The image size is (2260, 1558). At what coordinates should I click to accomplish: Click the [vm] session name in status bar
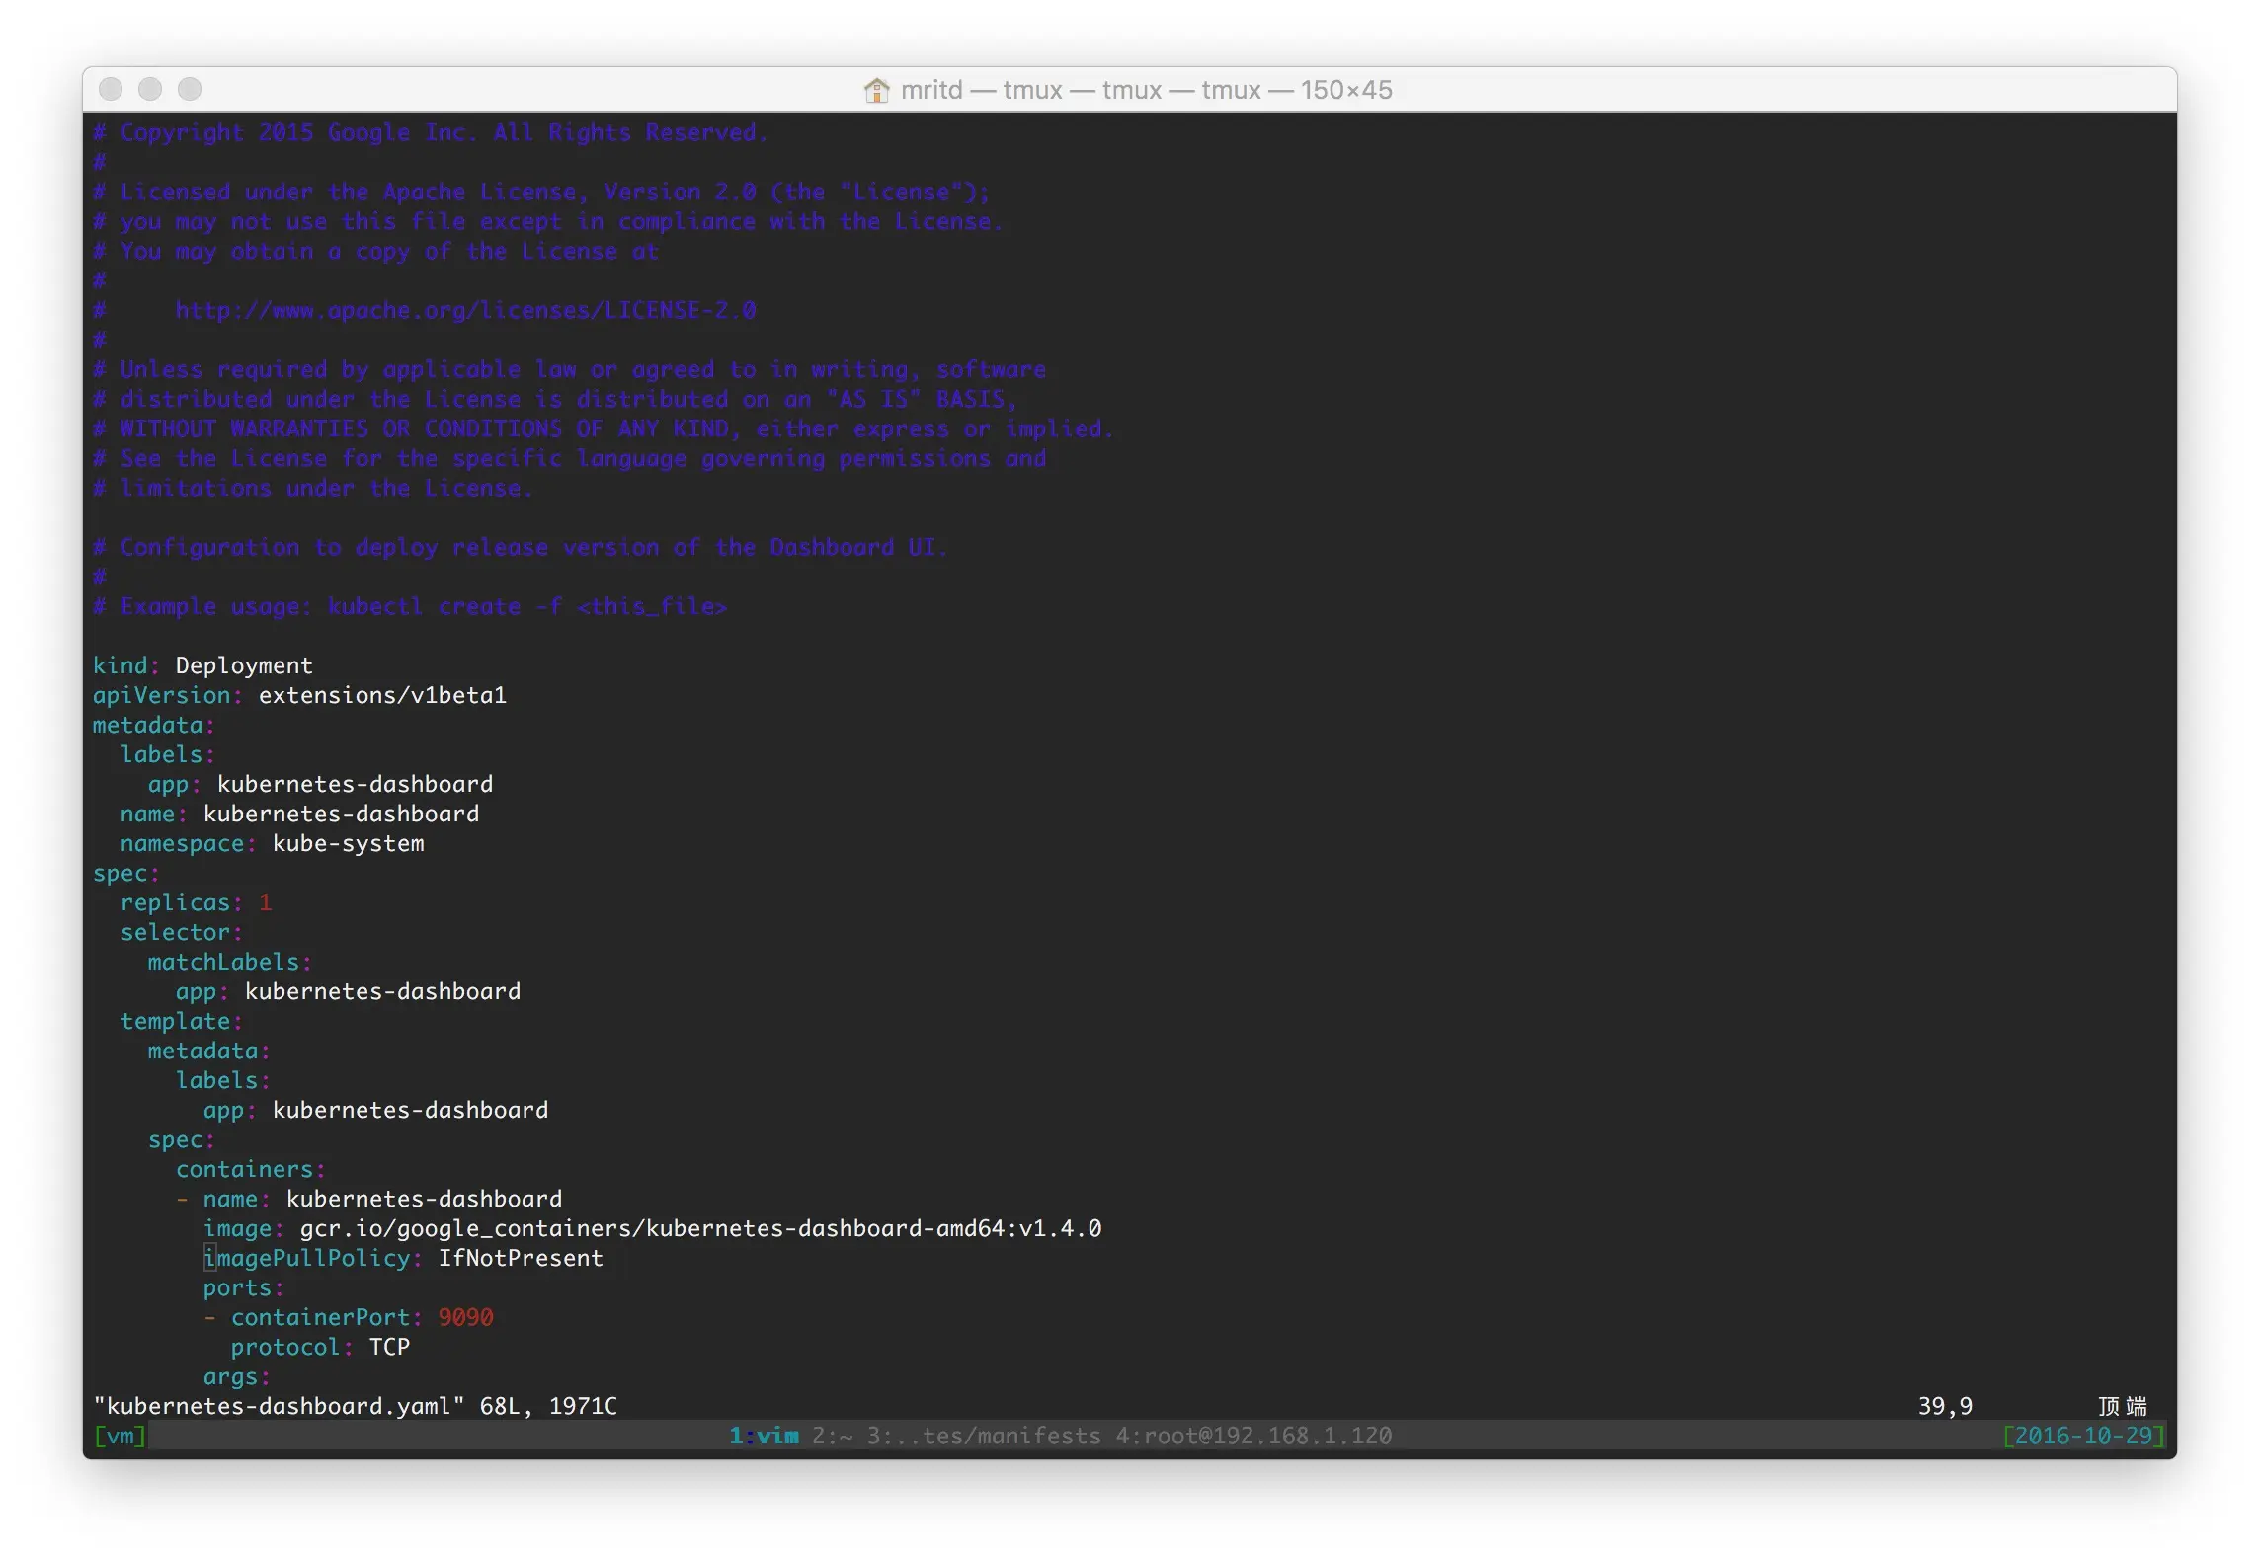[x=120, y=1436]
